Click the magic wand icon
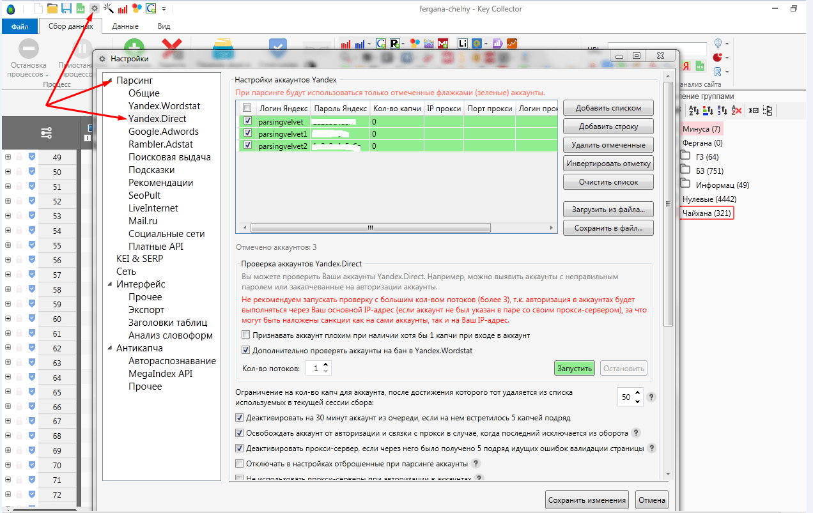The image size is (813, 513). pos(108,8)
